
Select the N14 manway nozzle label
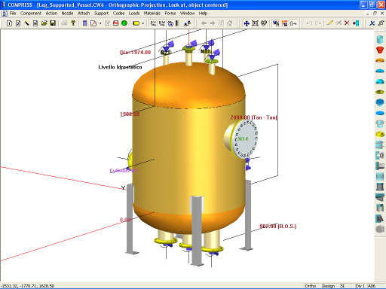(x=243, y=138)
